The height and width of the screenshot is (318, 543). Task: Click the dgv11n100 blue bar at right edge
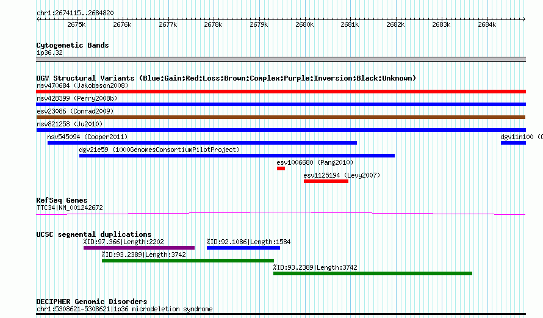click(513, 143)
